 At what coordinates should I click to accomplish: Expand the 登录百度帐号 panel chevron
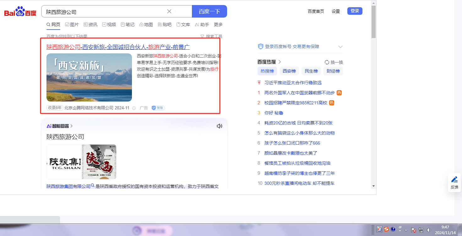point(340,47)
